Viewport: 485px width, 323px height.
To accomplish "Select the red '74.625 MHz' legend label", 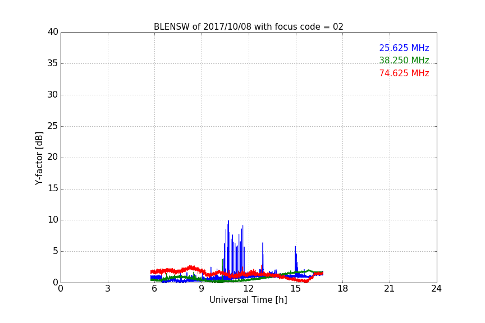I will pos(404,73).
